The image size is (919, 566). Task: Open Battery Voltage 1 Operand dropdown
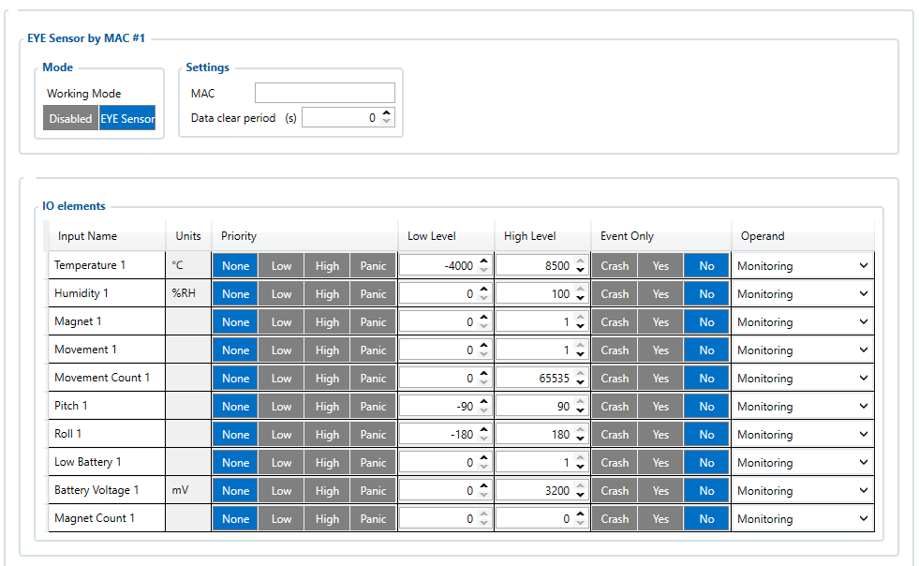tap(803, 491)
